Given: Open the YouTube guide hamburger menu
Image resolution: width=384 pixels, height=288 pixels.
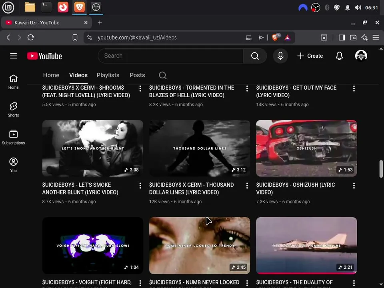Looking at the screenshot, I should 14,56.
